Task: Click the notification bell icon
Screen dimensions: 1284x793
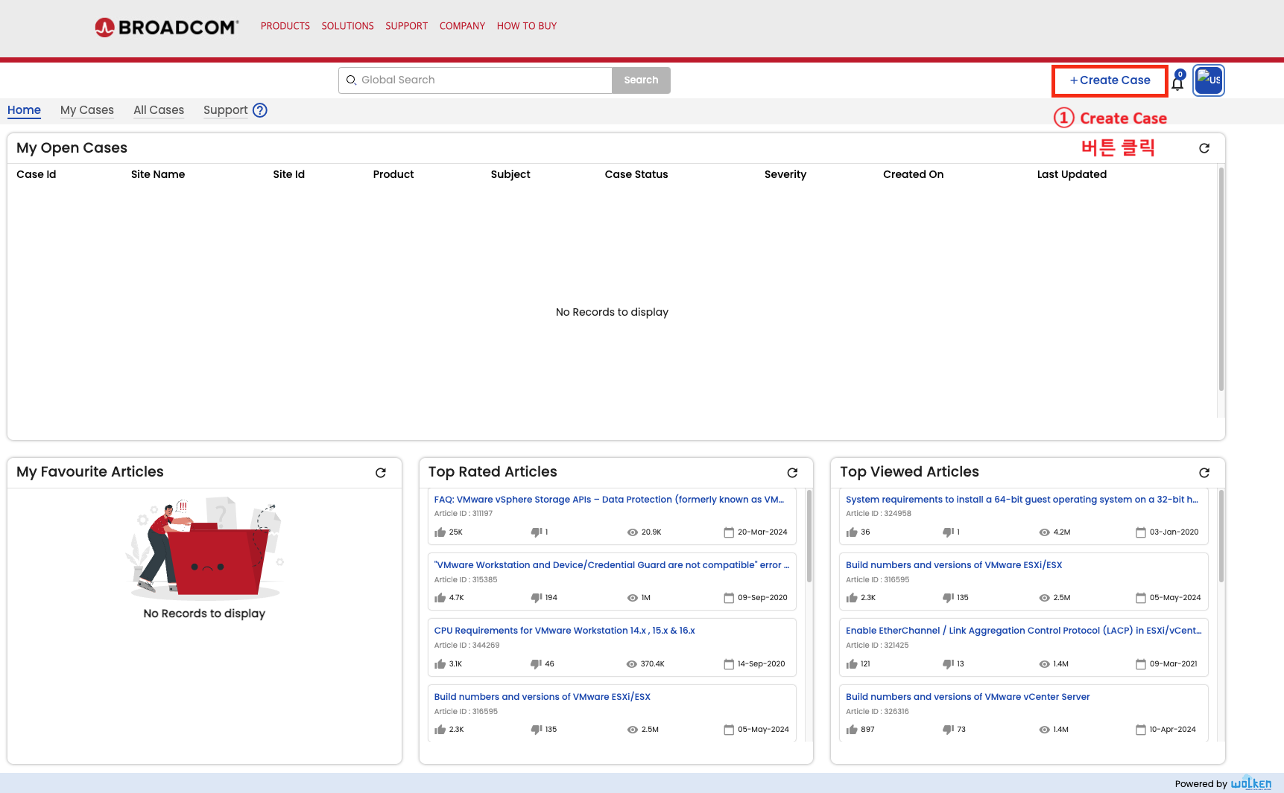Action: (x=1177, y=82)
